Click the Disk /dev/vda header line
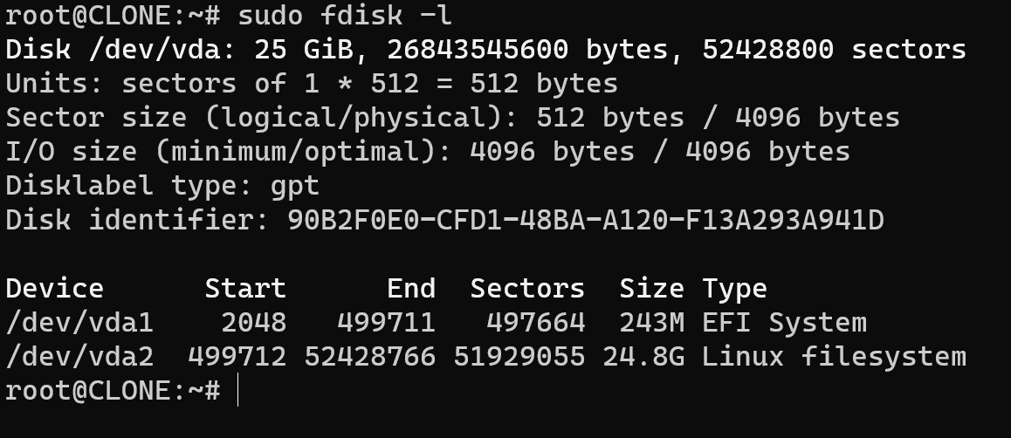Screen dimensions: 1011x438 485,50
